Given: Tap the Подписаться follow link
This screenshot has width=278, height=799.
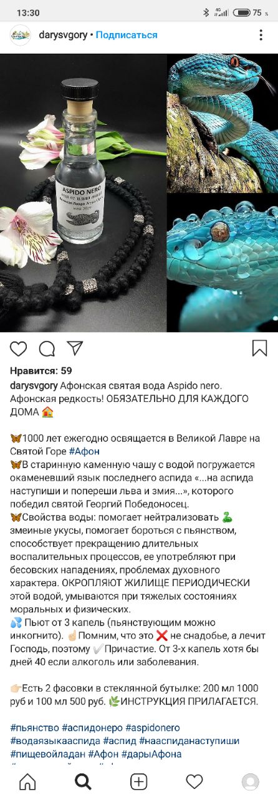Looking at the screenshot, I should (127, 35).
